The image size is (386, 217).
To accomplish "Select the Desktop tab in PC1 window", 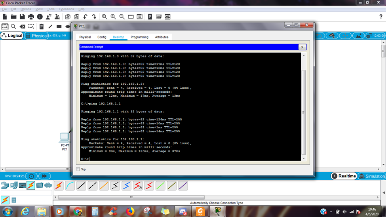I will (118, 37).
